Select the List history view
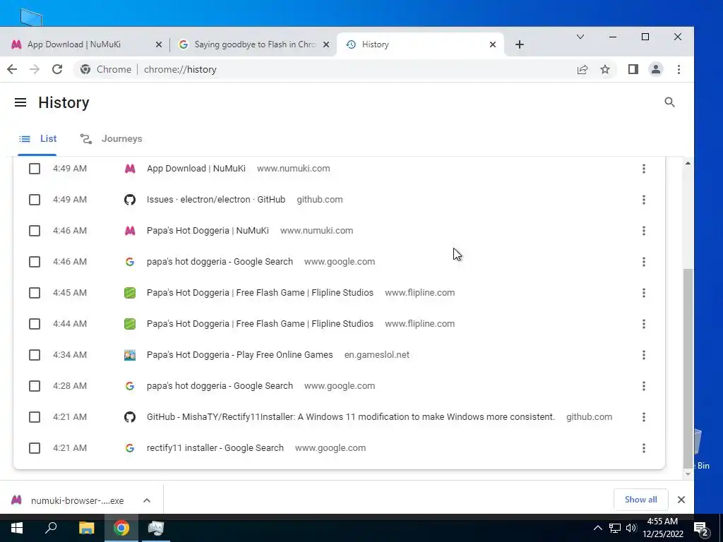The height and width of the screenshot is (542, 723). point(37,139)
